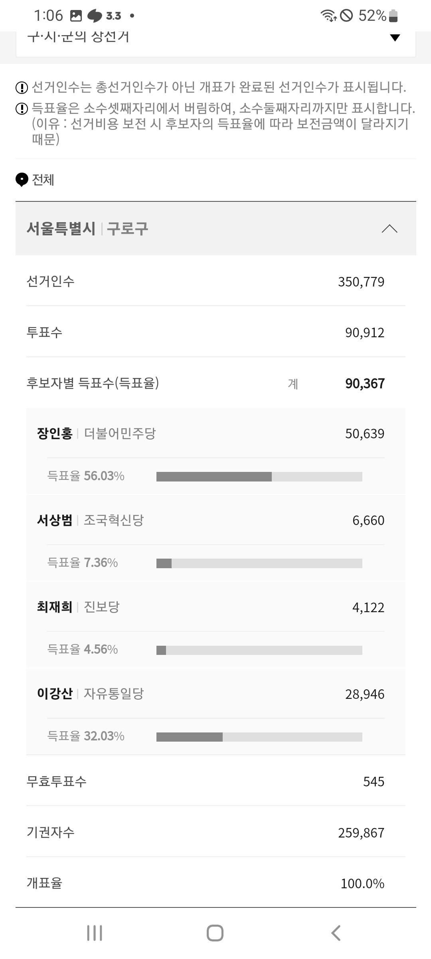Collapse the 서울특별시 구로구 section chevron

click(389, 229)
